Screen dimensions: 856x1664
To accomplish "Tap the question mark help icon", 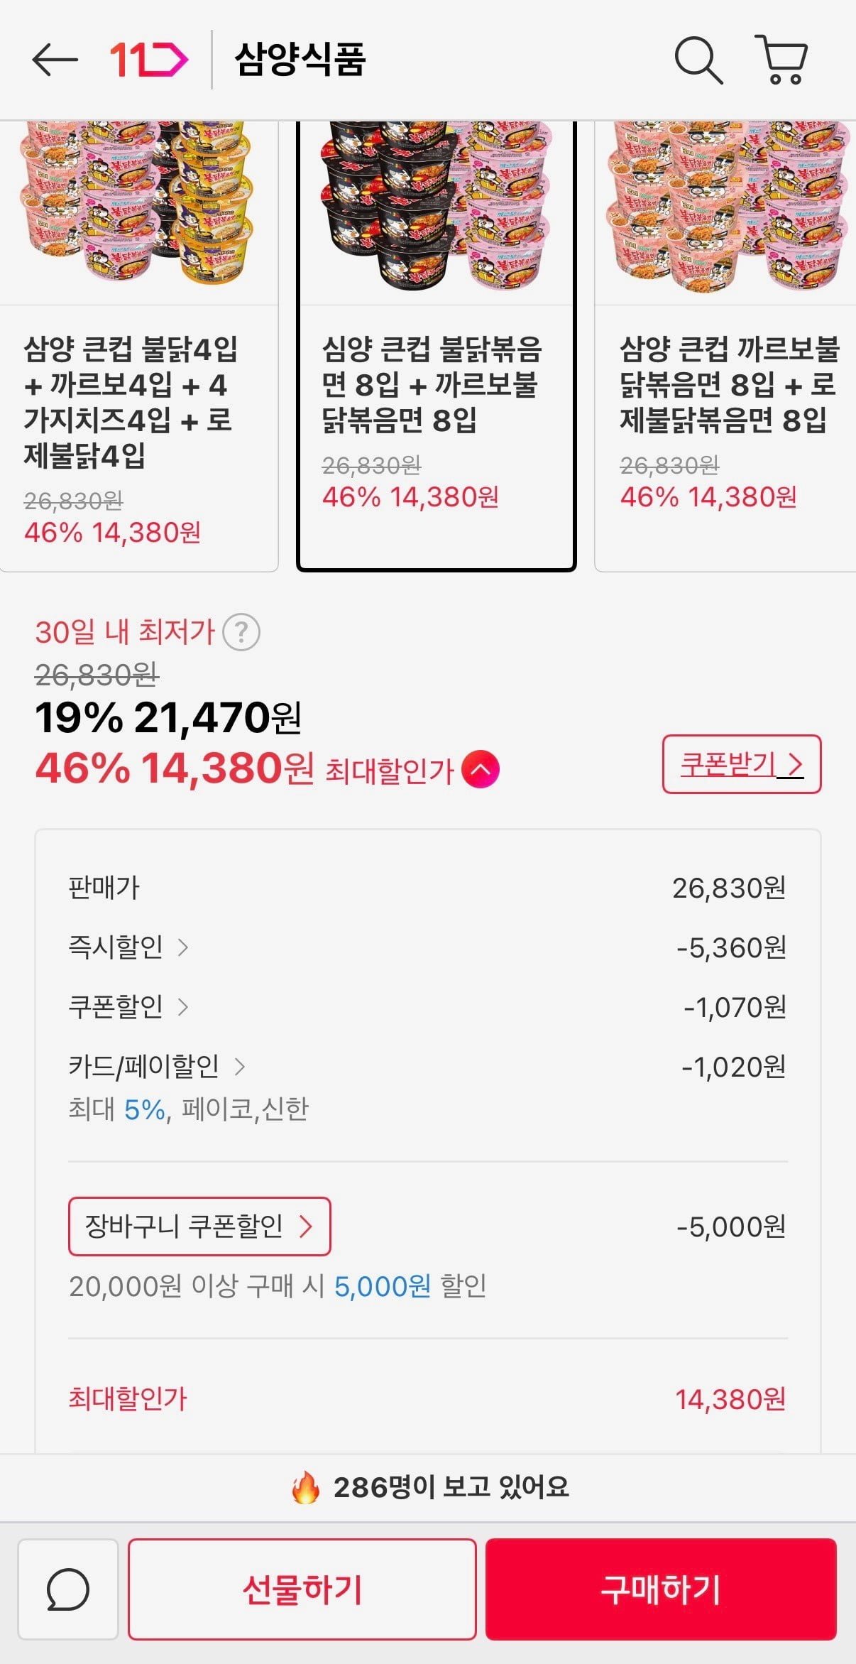I will point(241,632).
